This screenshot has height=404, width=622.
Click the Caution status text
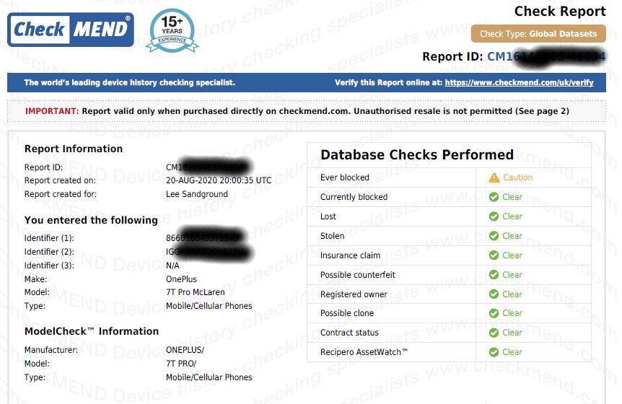(x=517, y=177)
